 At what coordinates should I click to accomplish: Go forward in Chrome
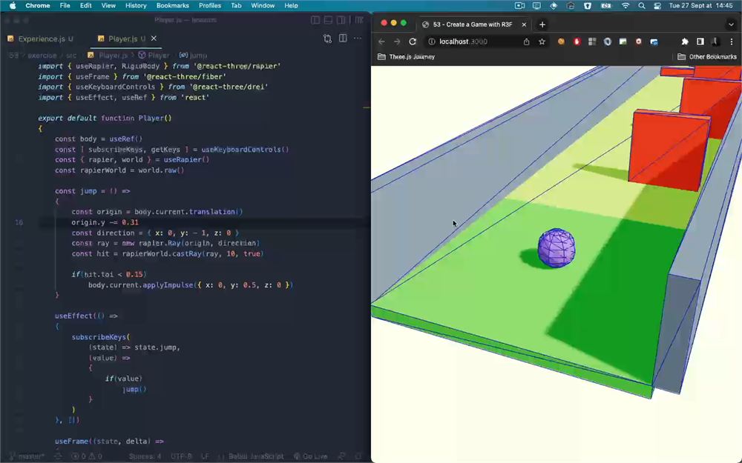(x=397, y=41)
